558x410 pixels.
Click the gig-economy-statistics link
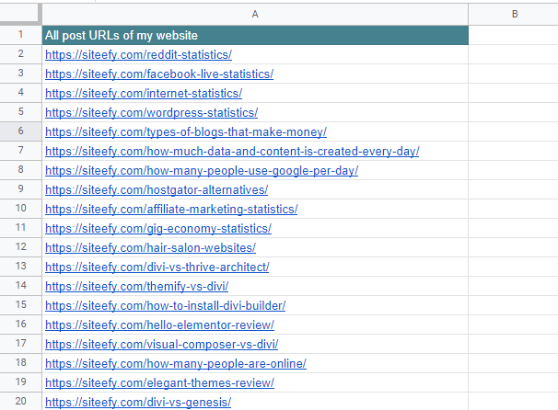click(157, 228)
